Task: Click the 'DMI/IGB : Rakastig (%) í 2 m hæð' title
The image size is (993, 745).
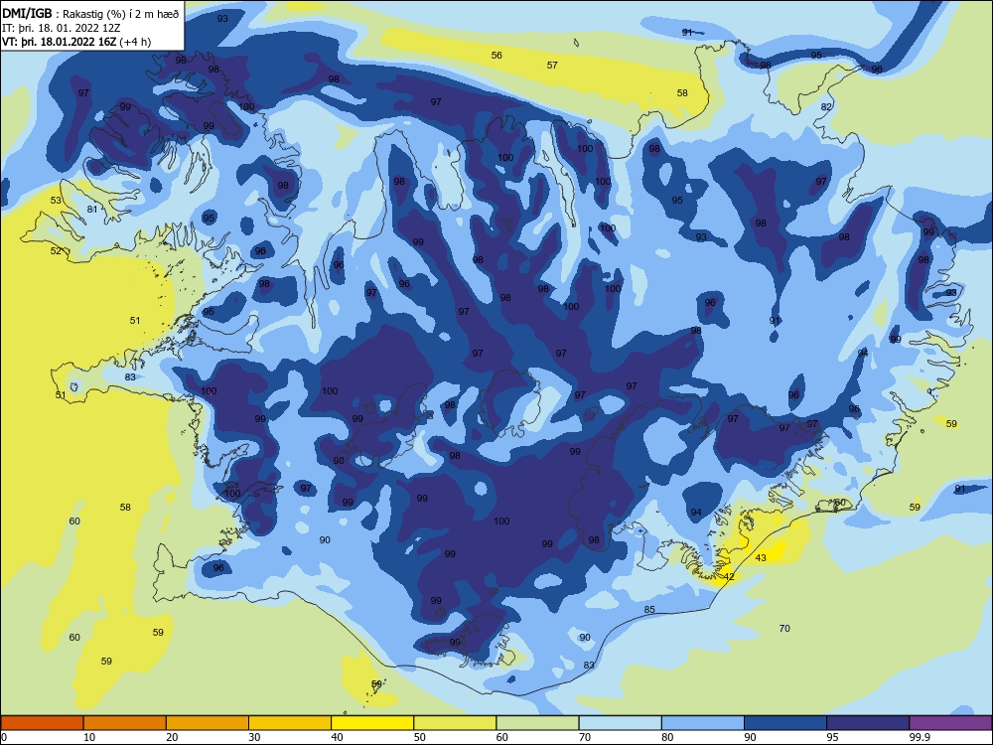Action: coord(90,13)
